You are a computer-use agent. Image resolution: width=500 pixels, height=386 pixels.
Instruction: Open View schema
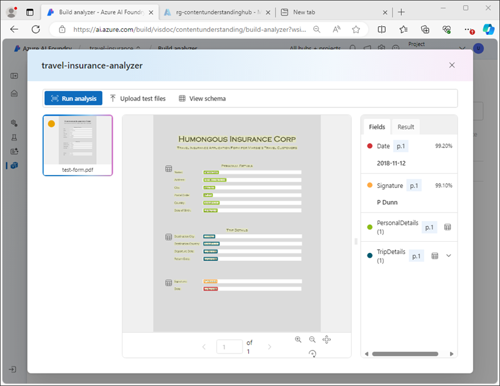(202, 98)
